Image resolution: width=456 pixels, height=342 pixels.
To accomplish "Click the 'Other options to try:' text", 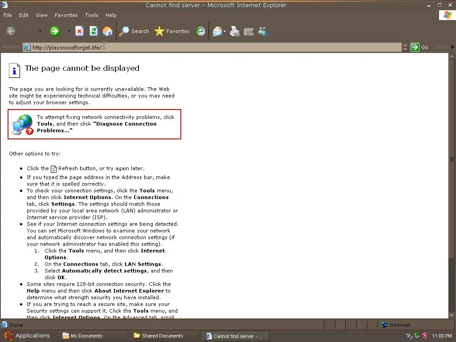I will [35, 154].
